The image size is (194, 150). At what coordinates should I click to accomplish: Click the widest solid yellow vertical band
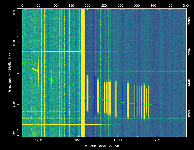click(x=83, y=73)
